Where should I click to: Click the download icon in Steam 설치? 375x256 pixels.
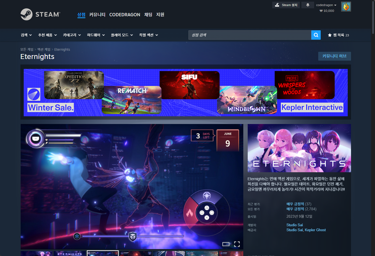277,5
